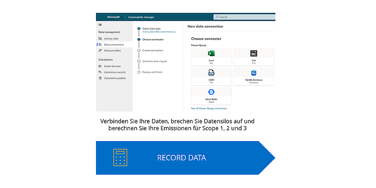Go to Create connection step

point(153,50)
